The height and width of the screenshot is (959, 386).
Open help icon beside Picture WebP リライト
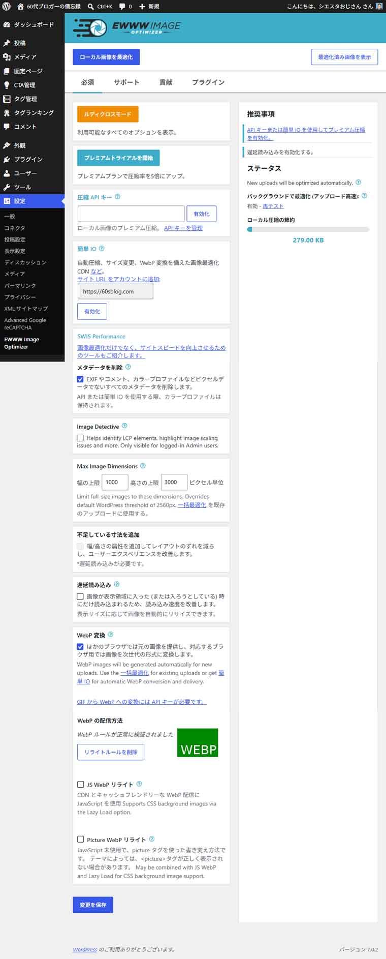coord(152,840)
